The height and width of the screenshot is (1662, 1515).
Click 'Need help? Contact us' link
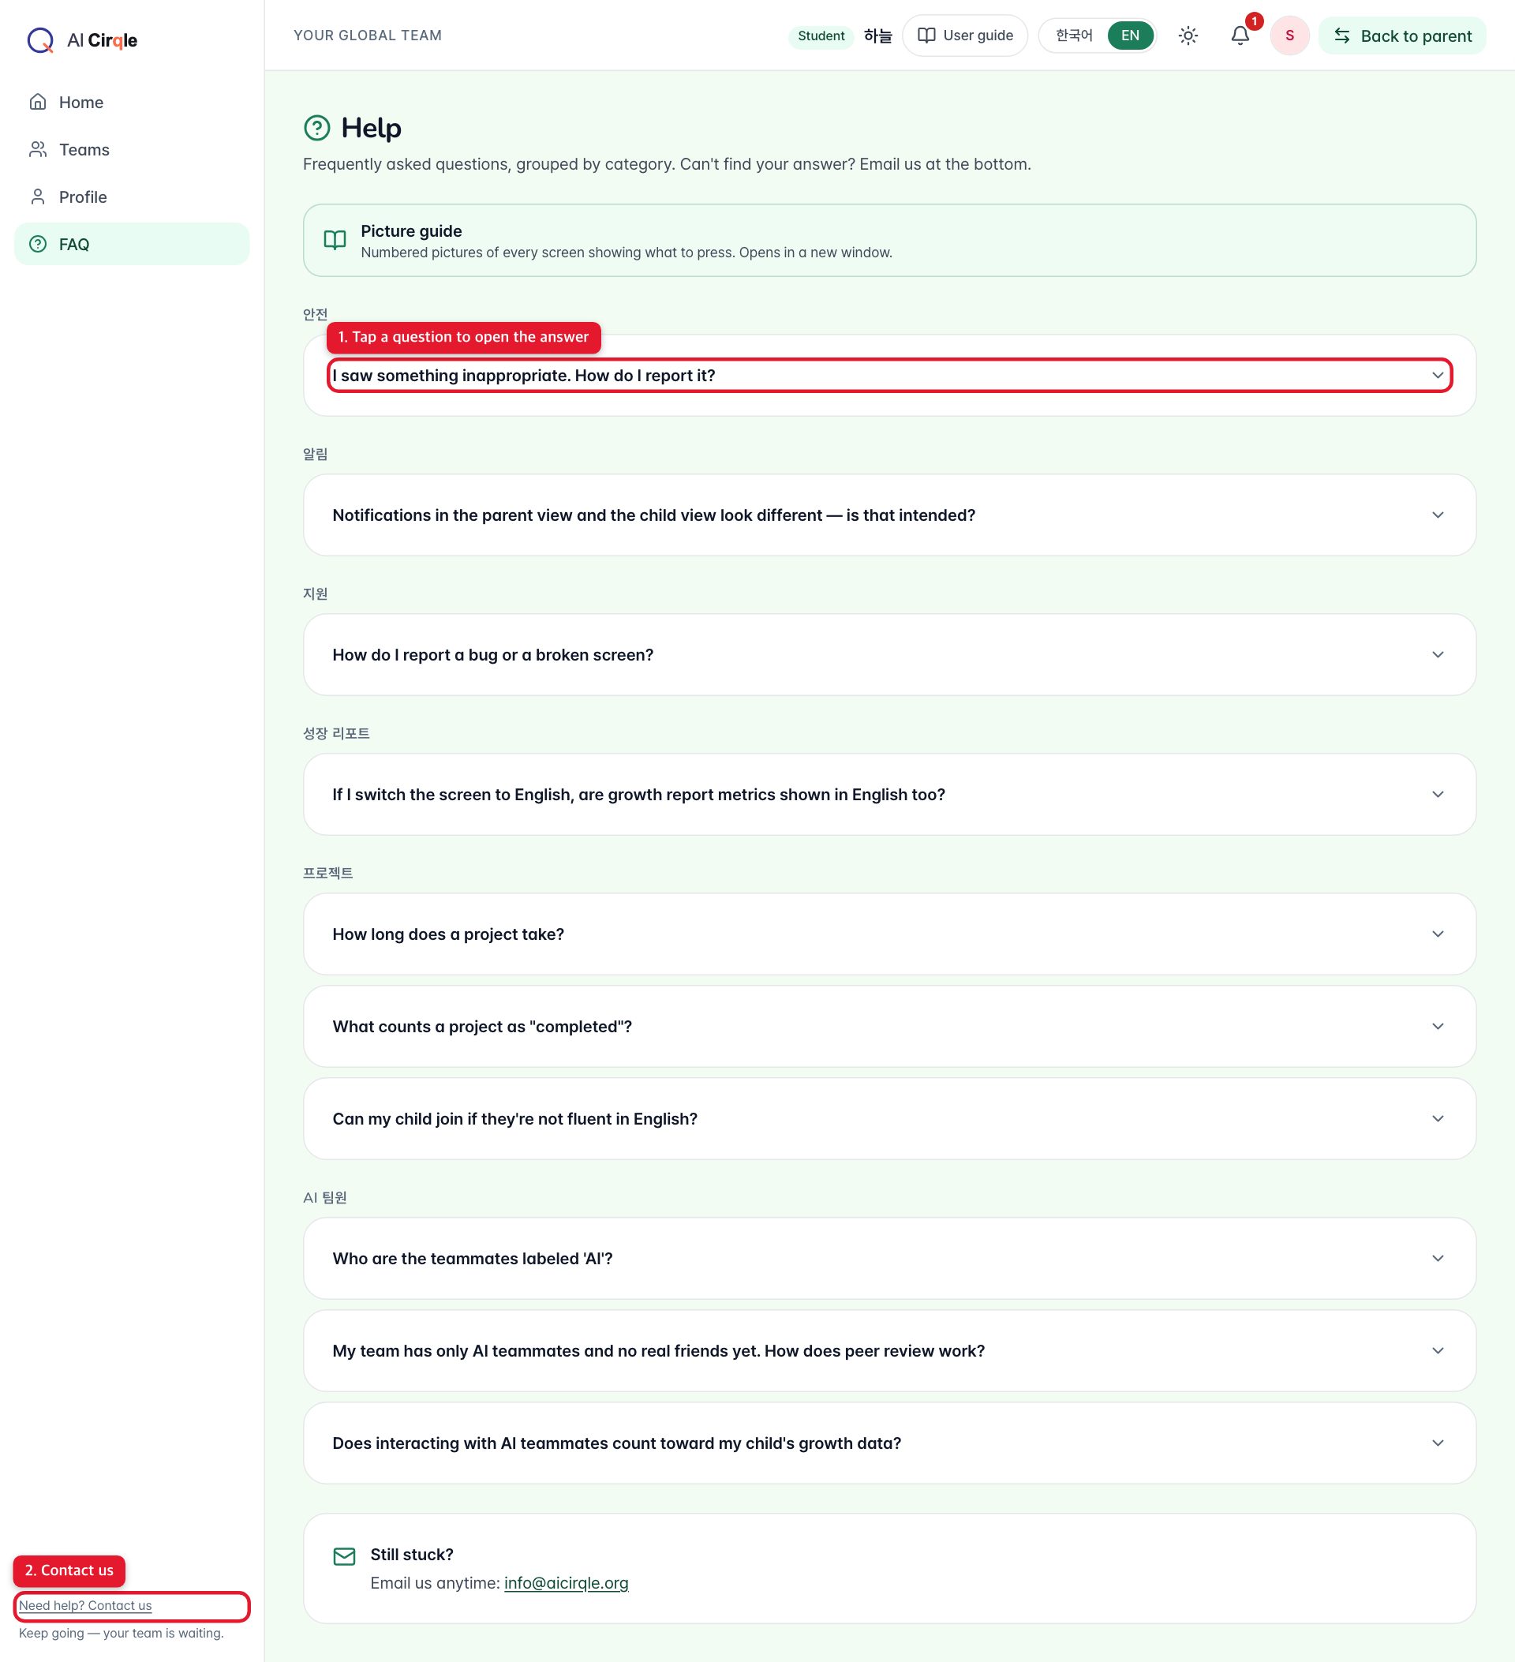pyautogui.click(x=85, y=1604)
